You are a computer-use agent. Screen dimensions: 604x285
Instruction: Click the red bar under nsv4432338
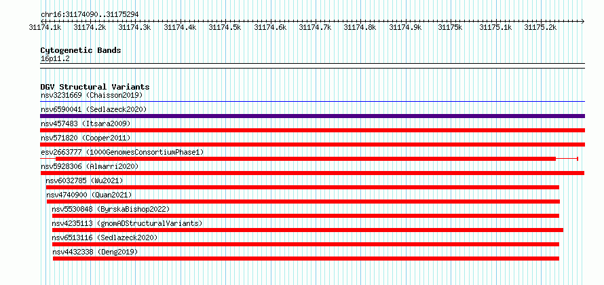click(306, 259)
